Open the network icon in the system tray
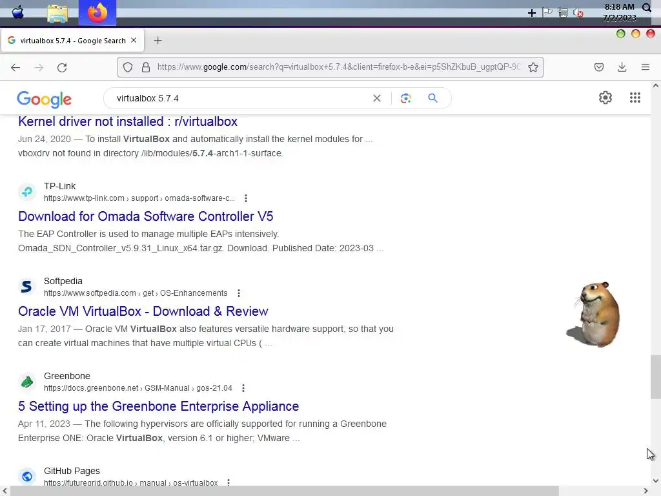661x496 pixels. (563, 13)
